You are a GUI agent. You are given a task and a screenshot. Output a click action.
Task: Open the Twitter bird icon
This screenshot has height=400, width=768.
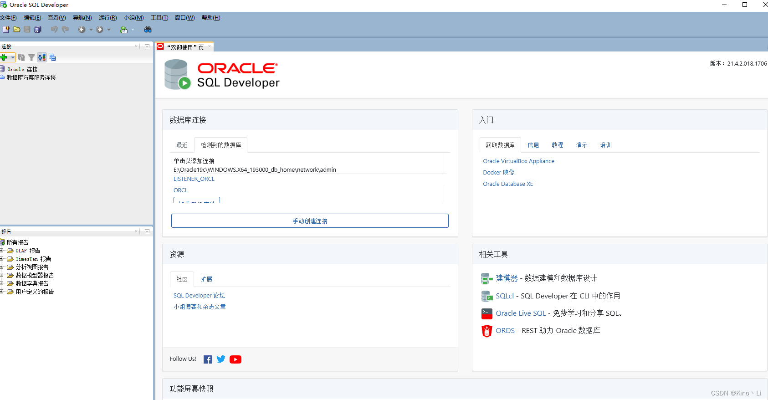[x=221, y=359]
